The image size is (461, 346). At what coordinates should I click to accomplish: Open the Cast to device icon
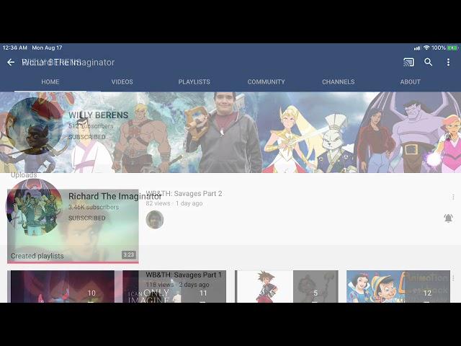408,62
